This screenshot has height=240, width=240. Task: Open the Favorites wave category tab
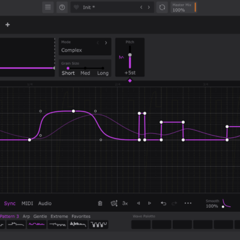(x=81, y=217)
